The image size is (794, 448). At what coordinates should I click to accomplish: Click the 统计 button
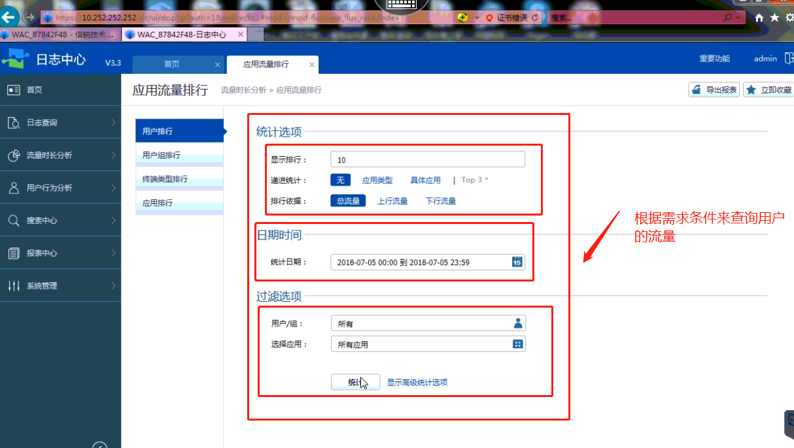point(355,382)
